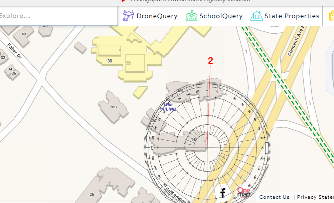Click the Facebook share icon

223,192
